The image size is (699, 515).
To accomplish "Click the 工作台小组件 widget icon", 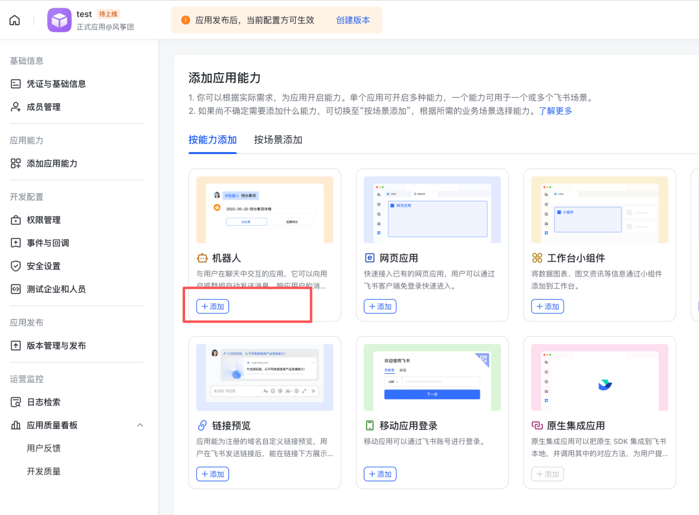I will (537, 258).
